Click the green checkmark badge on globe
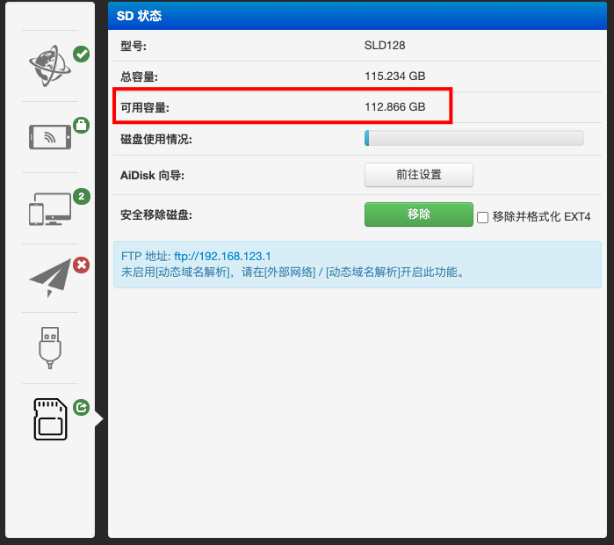Viewport: 614px width, 545px height. 81,54
